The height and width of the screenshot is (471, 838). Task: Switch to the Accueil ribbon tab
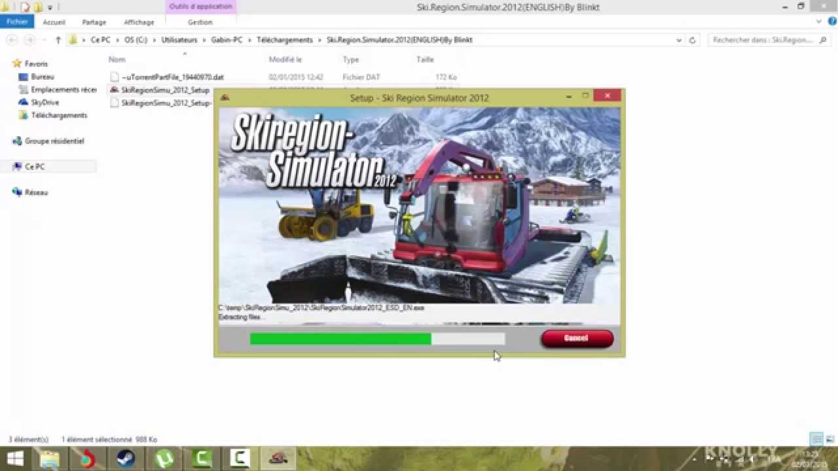[54, 22]
